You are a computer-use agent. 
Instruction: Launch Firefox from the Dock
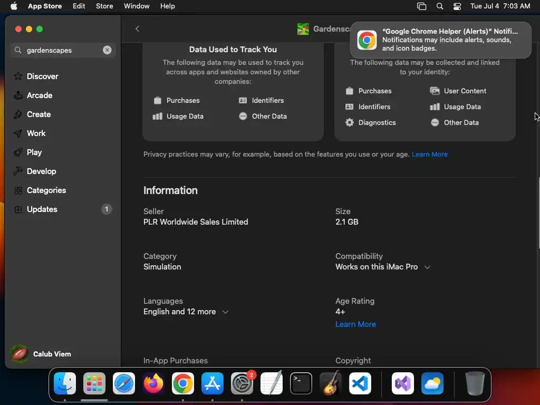153,383
